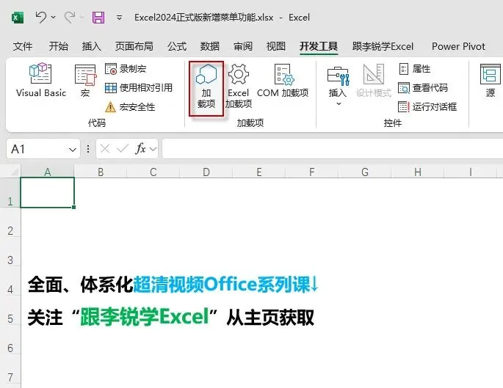This screenshot has width=503, height=388.
Task: Open the 源 XML source pane
Action: coord(491,80)
